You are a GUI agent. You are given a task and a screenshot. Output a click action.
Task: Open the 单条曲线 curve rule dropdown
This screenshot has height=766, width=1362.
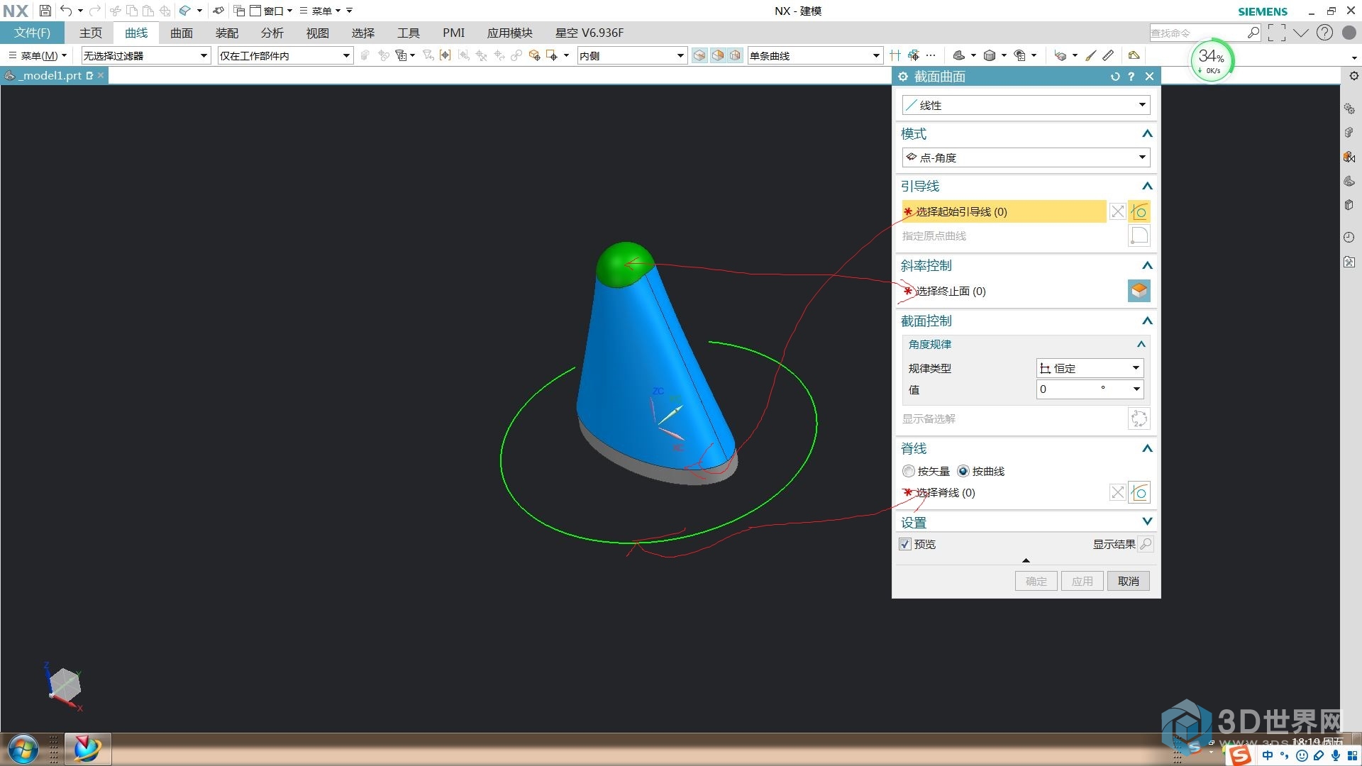click(814, 55)
